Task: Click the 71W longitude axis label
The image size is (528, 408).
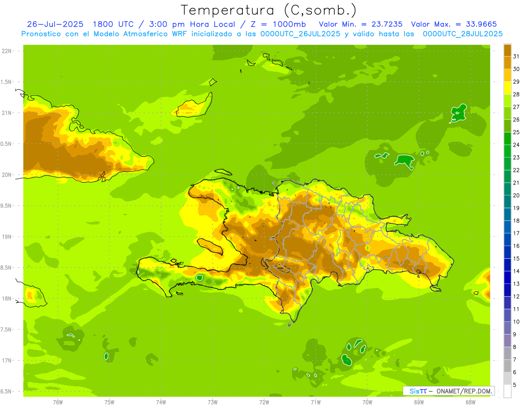Action: click(315, 402)
